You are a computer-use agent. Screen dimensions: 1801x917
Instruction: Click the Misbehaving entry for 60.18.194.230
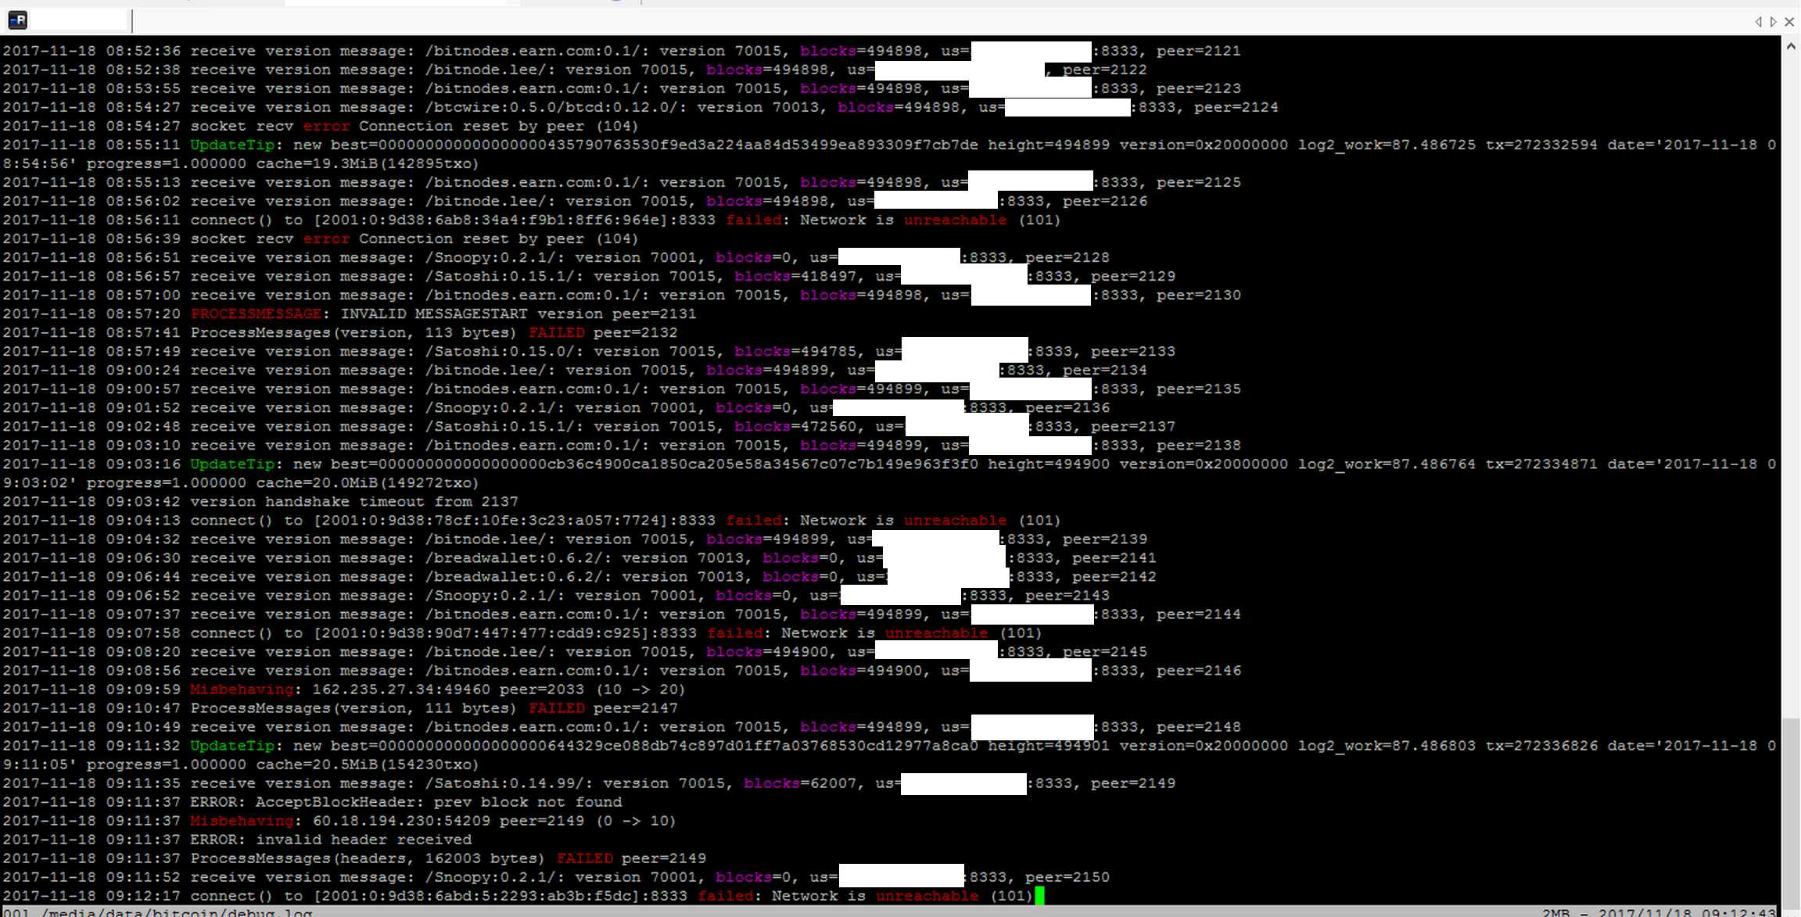[241, 821]
